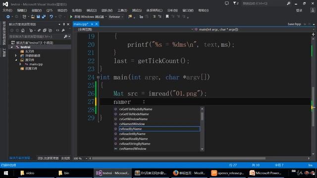Click the autocomplete list scrollbar thumb
This screenshot has width=317, height=178.
point(202,116)
